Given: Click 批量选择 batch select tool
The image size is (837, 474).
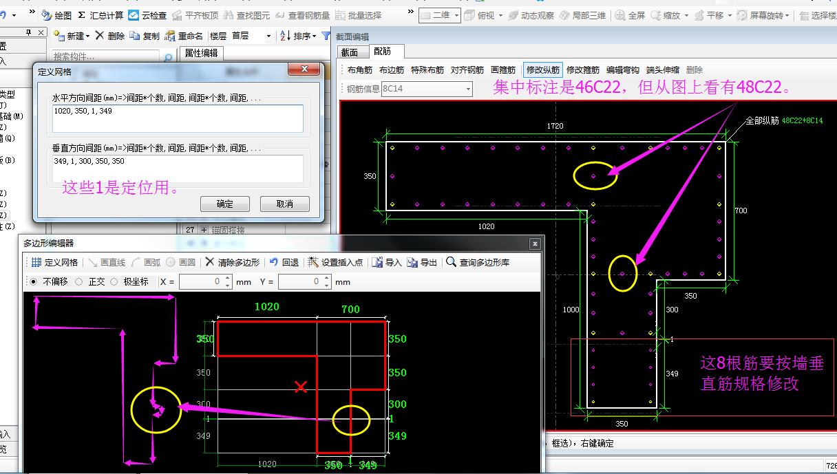Looking at the screenshot, I should (359, 15).
